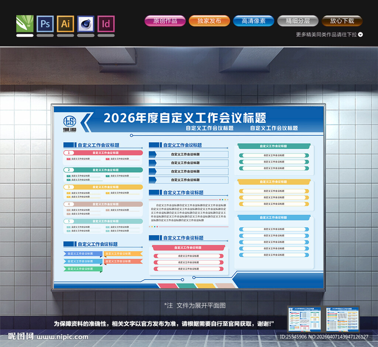Click the InDesign Id icon
Screen dimensions: 378x347
click(x=106, y=24)
